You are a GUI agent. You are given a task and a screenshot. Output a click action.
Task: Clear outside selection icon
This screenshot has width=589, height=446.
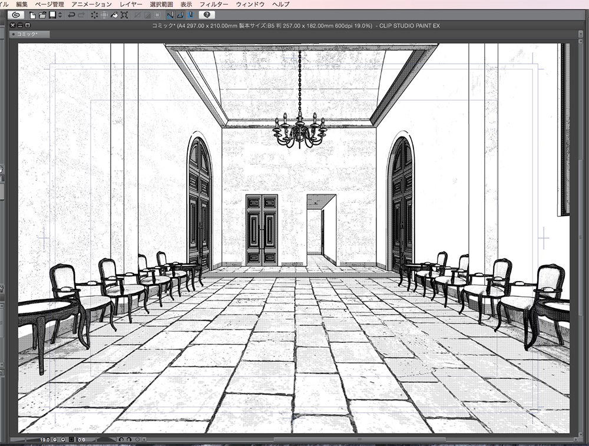(104, 15)
